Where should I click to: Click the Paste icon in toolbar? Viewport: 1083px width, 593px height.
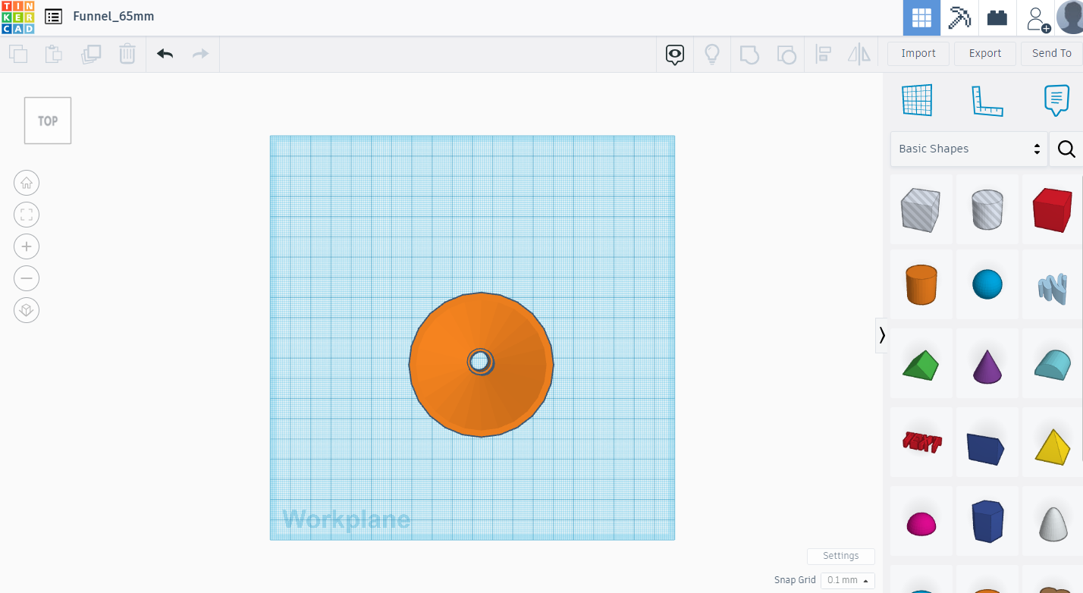54,54
